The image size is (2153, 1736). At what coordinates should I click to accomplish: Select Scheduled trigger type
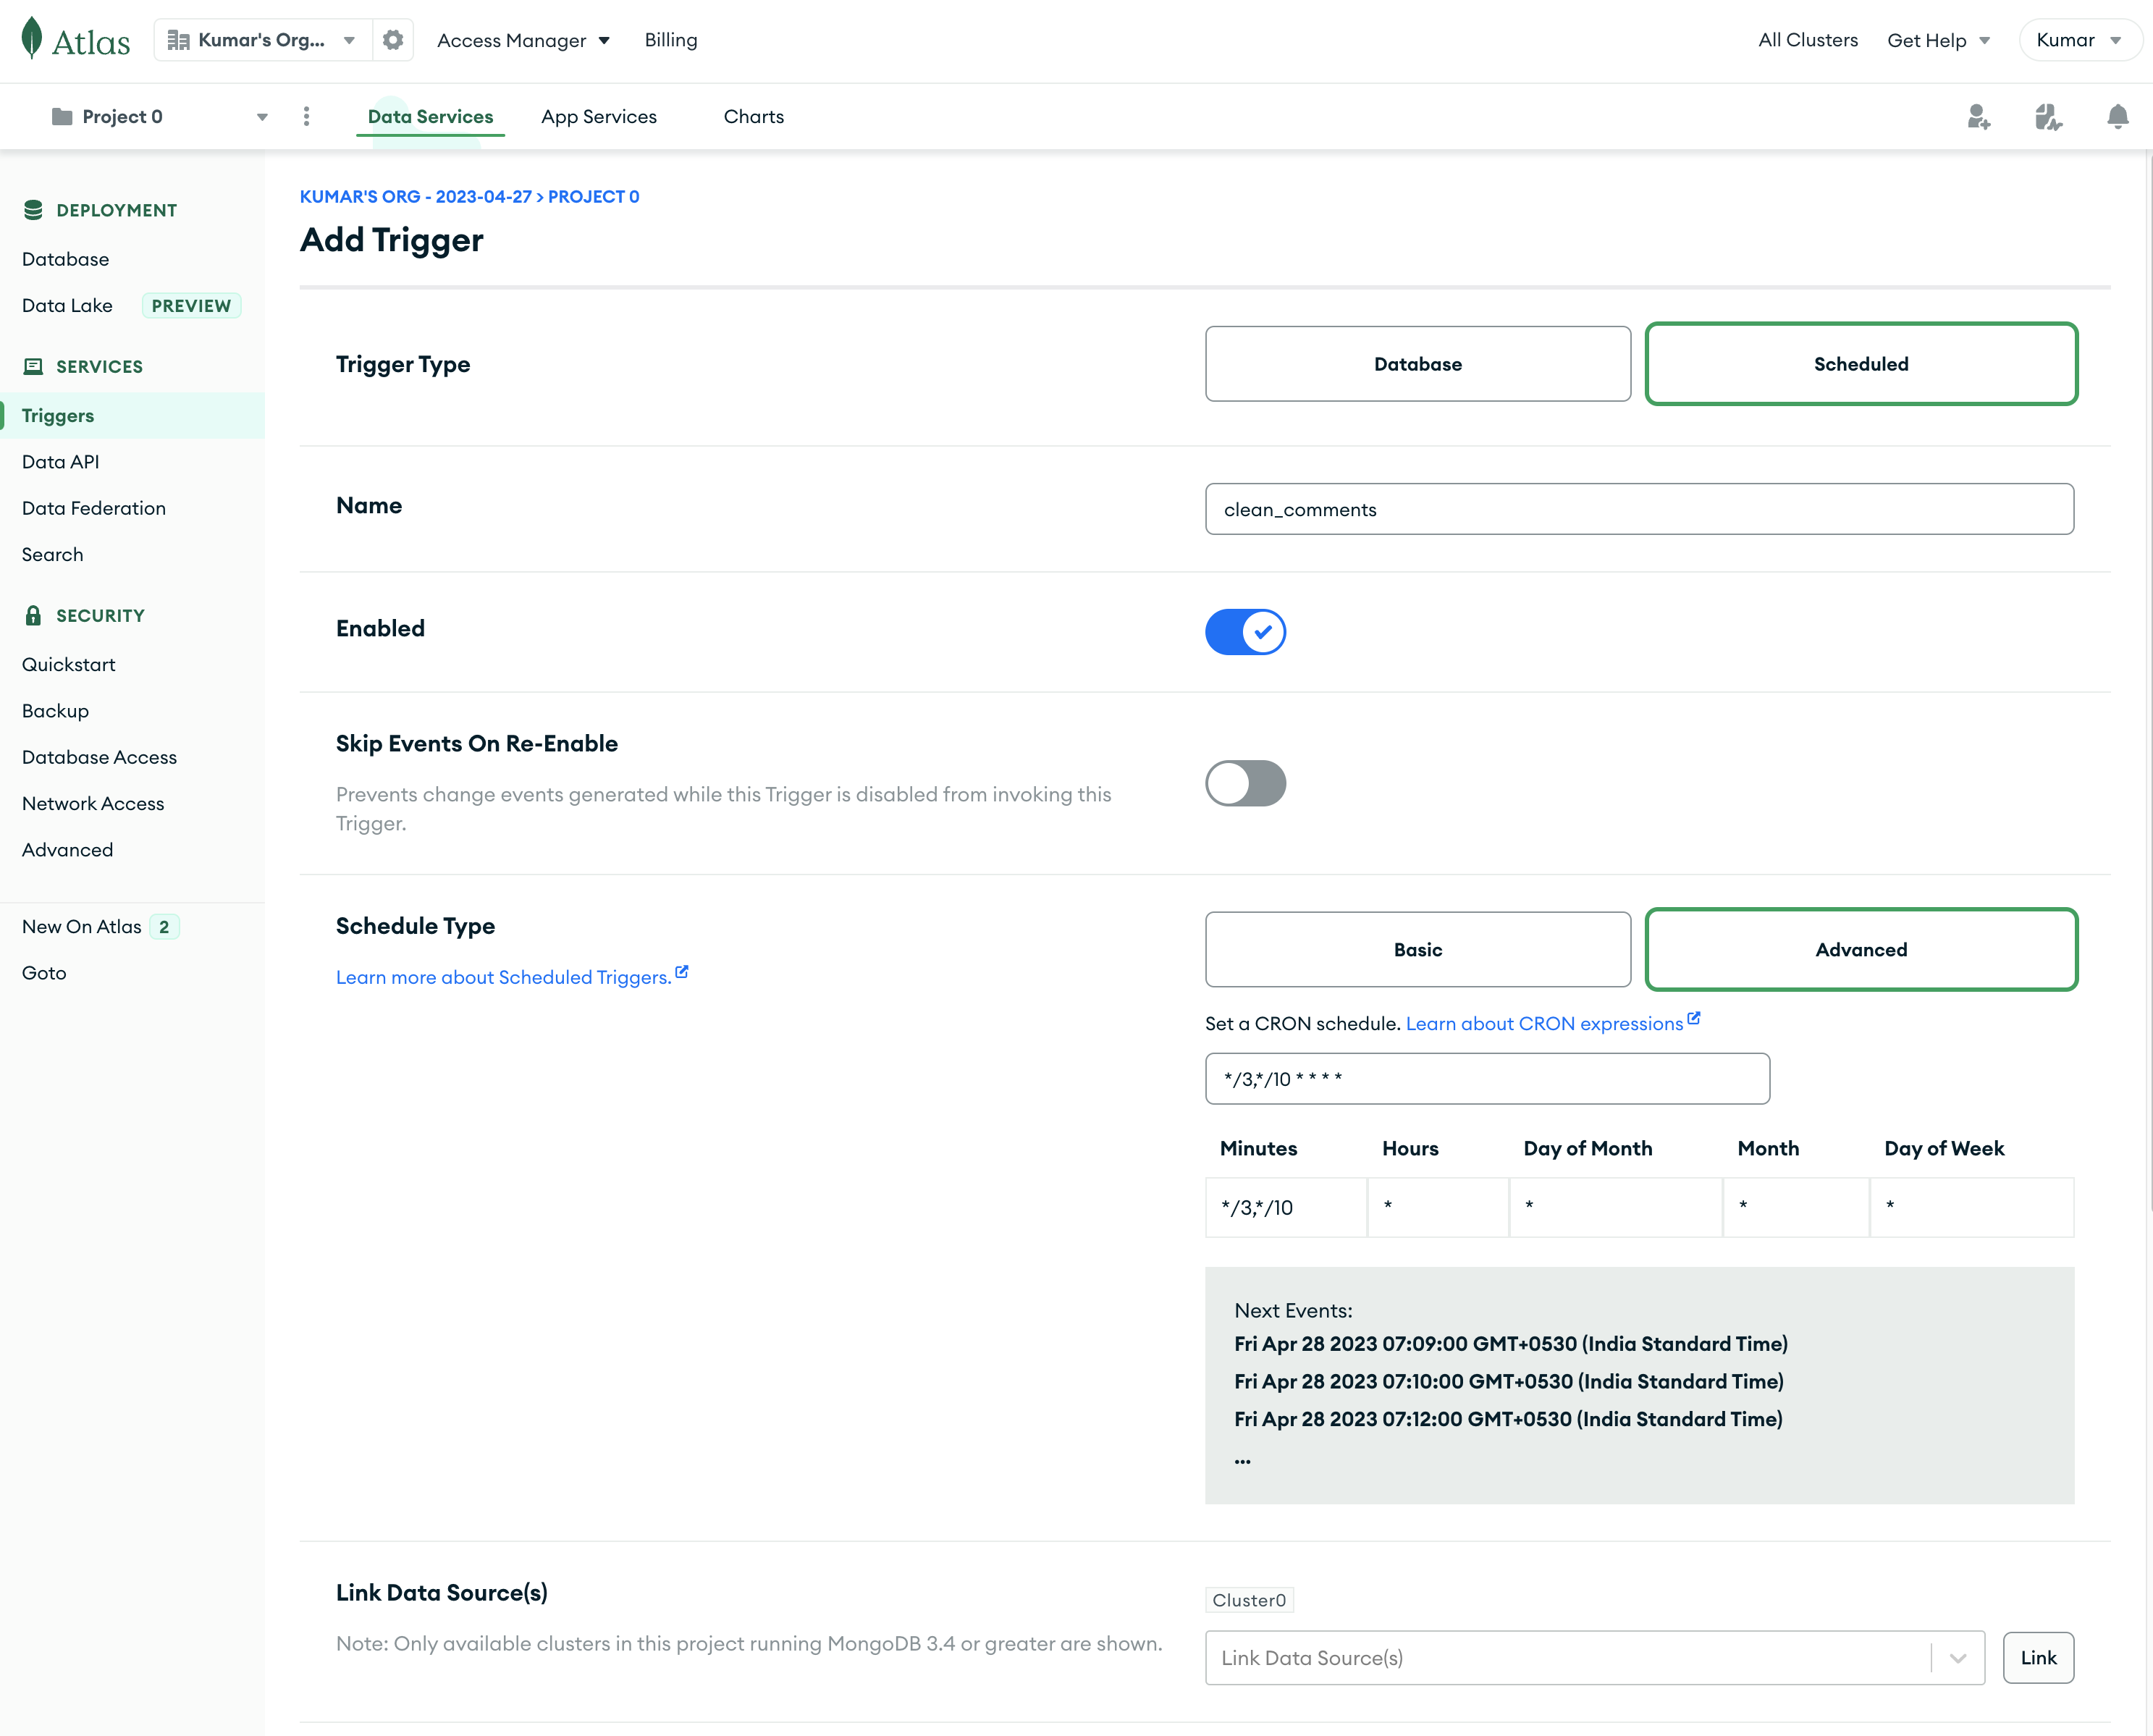pyautogui.click(x=1861, y=364)
